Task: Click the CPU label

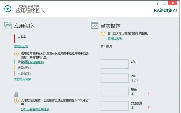Action: coord(134,62)
